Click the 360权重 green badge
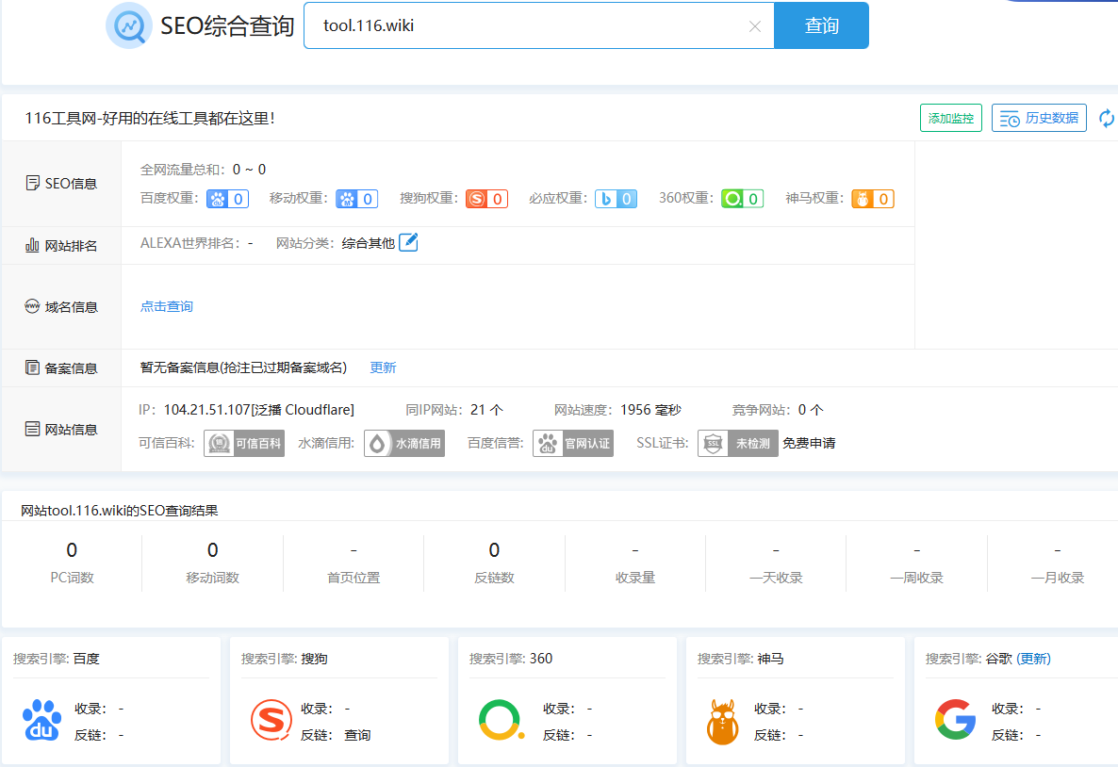Image resolution: width=1118 pixels, height=767 pixels. 742,199
